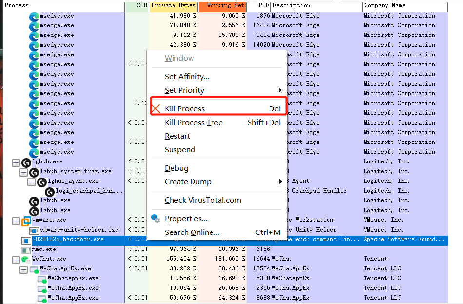
Task: Select the 20201224_backdoor.exe process row
Action: point(225,240)
